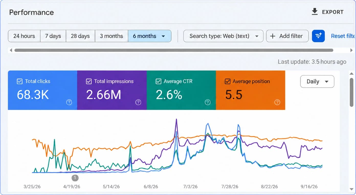This screenshot has height=195, width=356.
Task: Click the 3/25/26 axis date label
Action: click(32, 187)
